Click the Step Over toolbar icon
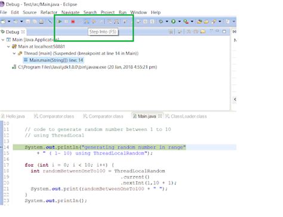This screenshot has height=217, width=283. (x=94, y=21)
